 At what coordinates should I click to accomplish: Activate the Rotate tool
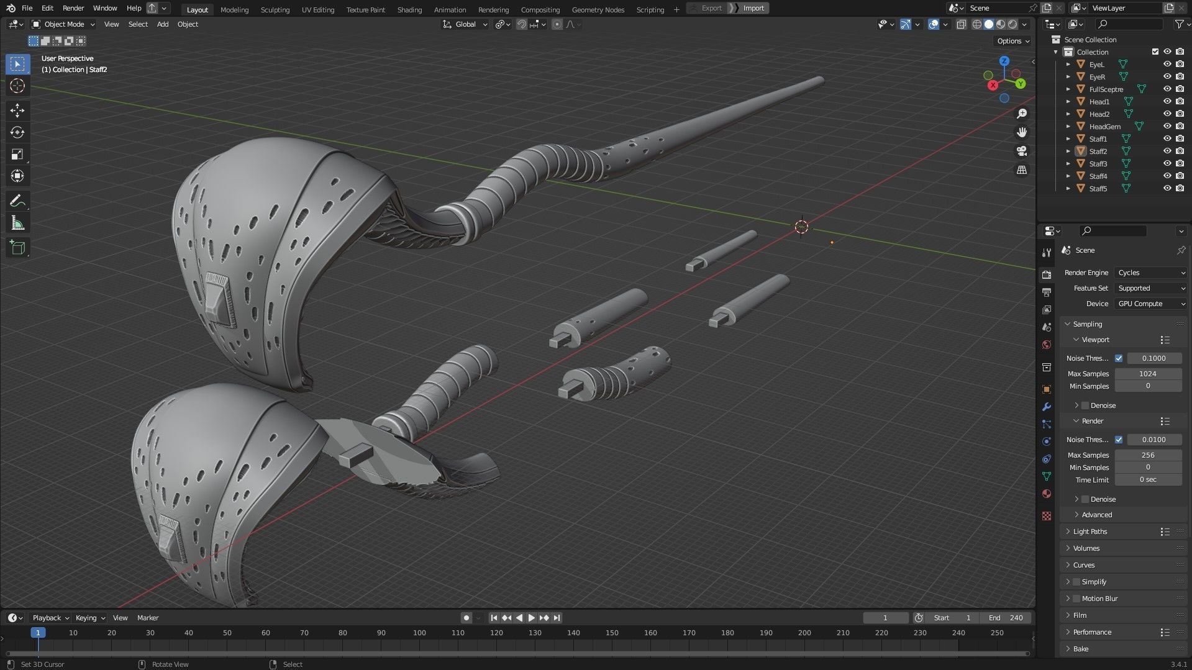[17, 132]
